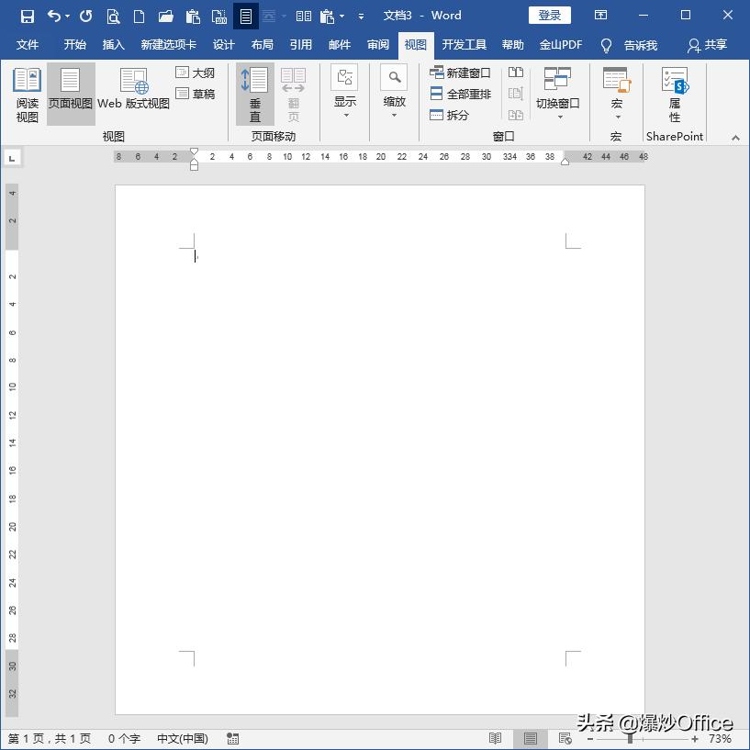Open the Undo history dropdown arrow

[x=67, y=17]
